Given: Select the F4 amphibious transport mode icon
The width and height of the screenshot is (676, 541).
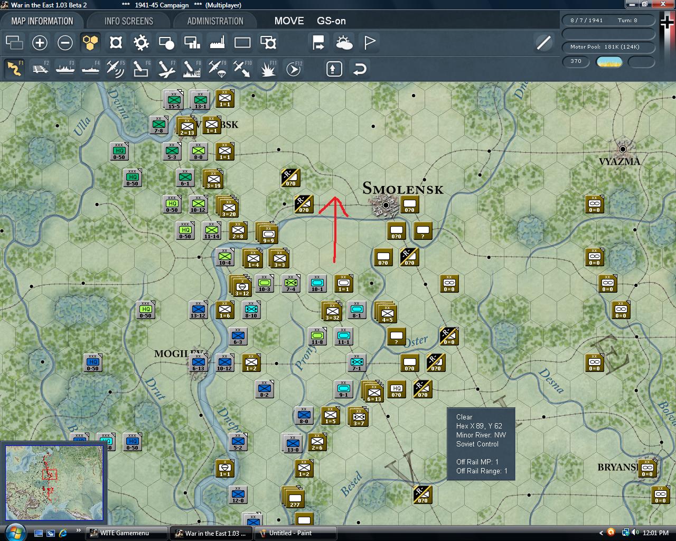Looking at the screenshot, I should [90, 69].
